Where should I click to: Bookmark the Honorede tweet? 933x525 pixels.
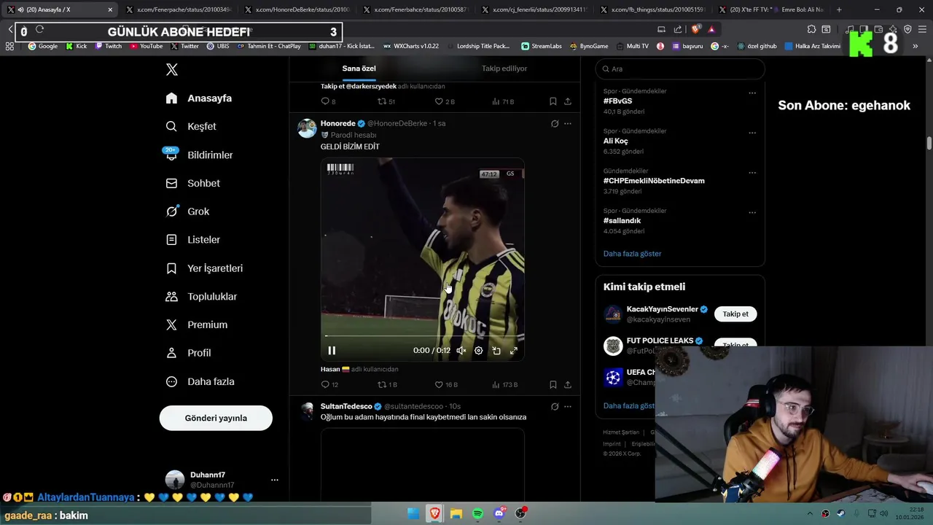tap(553, 384)
